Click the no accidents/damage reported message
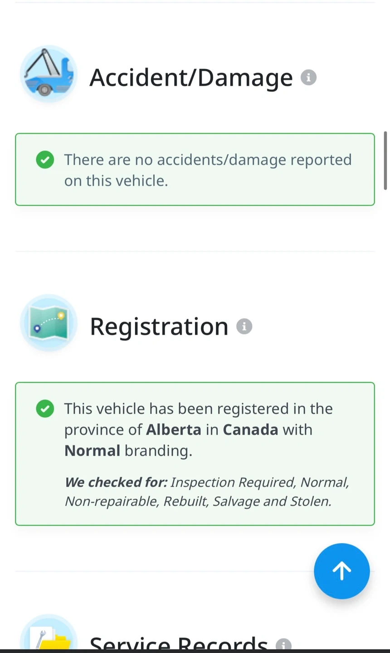The image size is (390, 653). point(208,170)
